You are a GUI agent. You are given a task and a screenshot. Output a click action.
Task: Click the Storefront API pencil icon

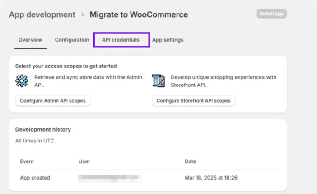(159, 81)
